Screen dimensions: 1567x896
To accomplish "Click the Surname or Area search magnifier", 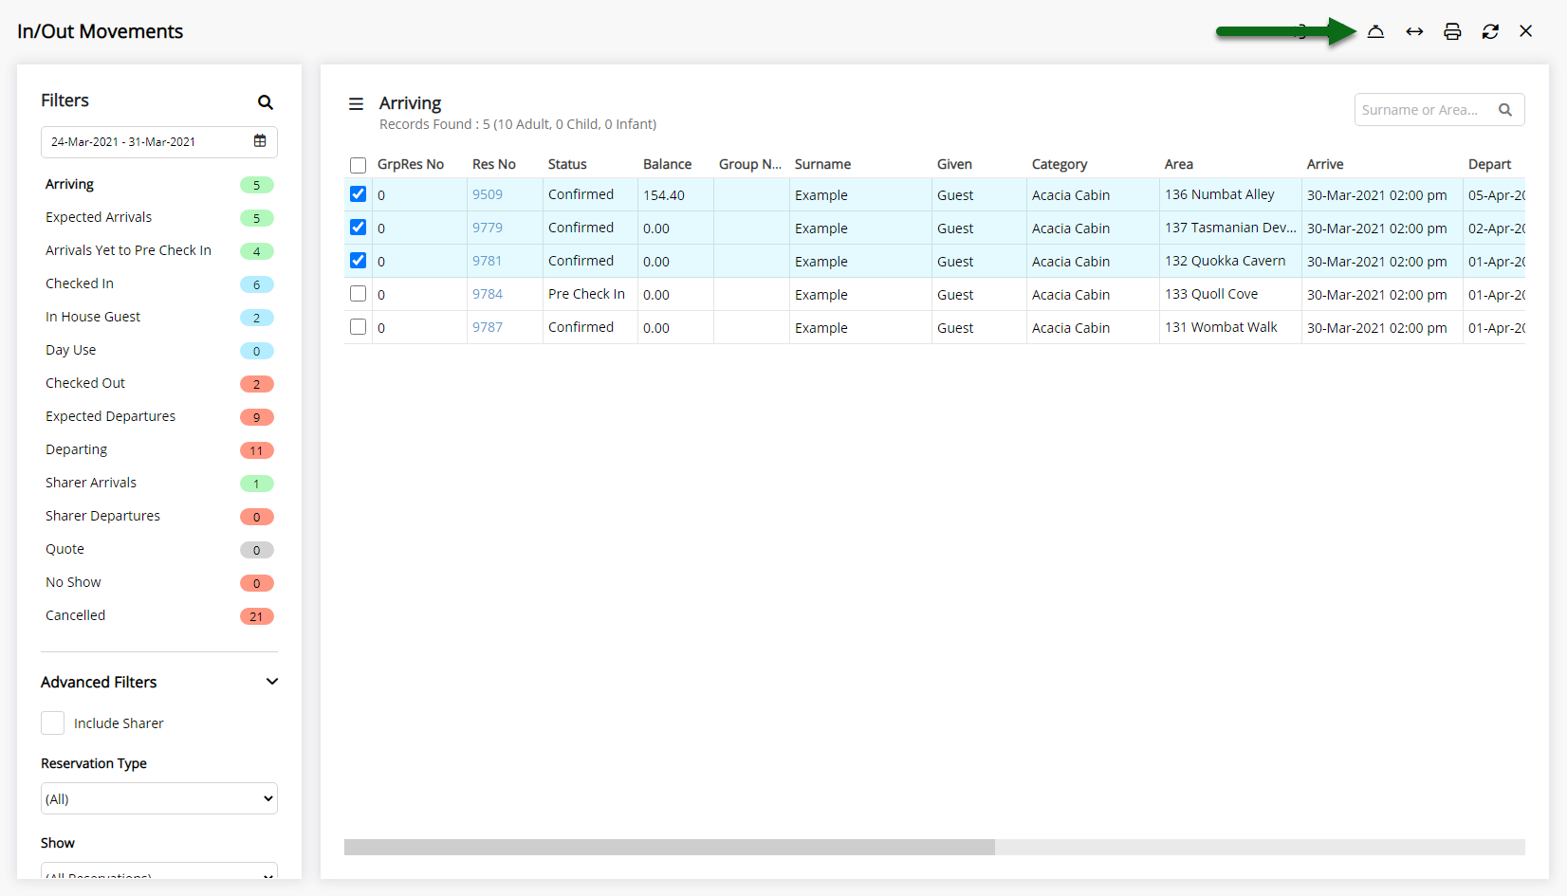I will [x=1505, y=110].
